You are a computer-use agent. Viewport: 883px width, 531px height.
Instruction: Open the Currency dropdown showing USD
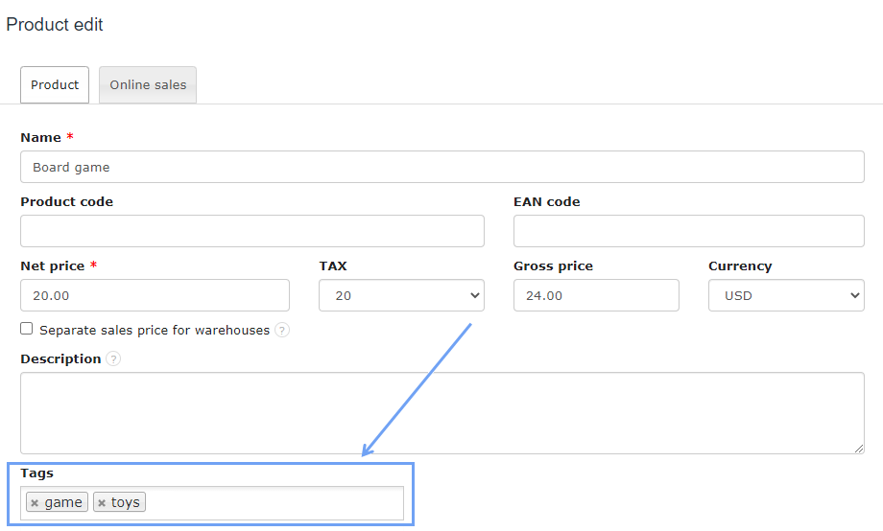786,295
